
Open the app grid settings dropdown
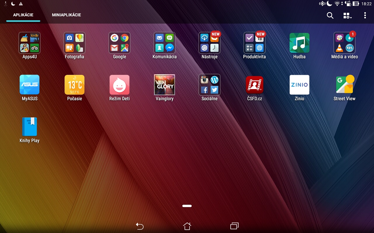pos(347,16)
